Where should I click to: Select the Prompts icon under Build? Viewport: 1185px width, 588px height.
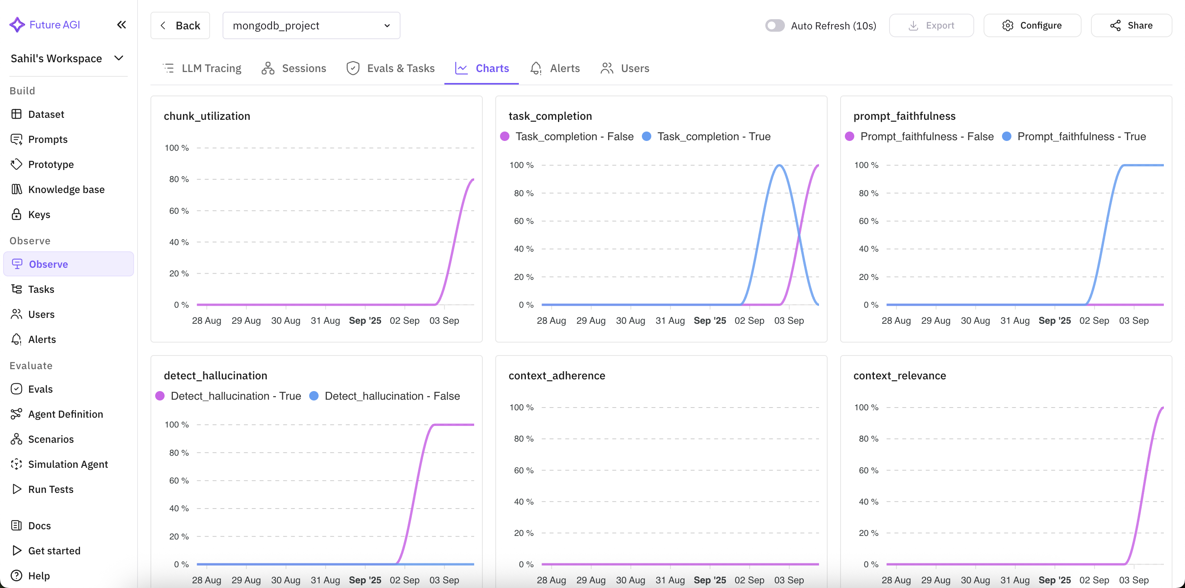click(x=16, y=139)
